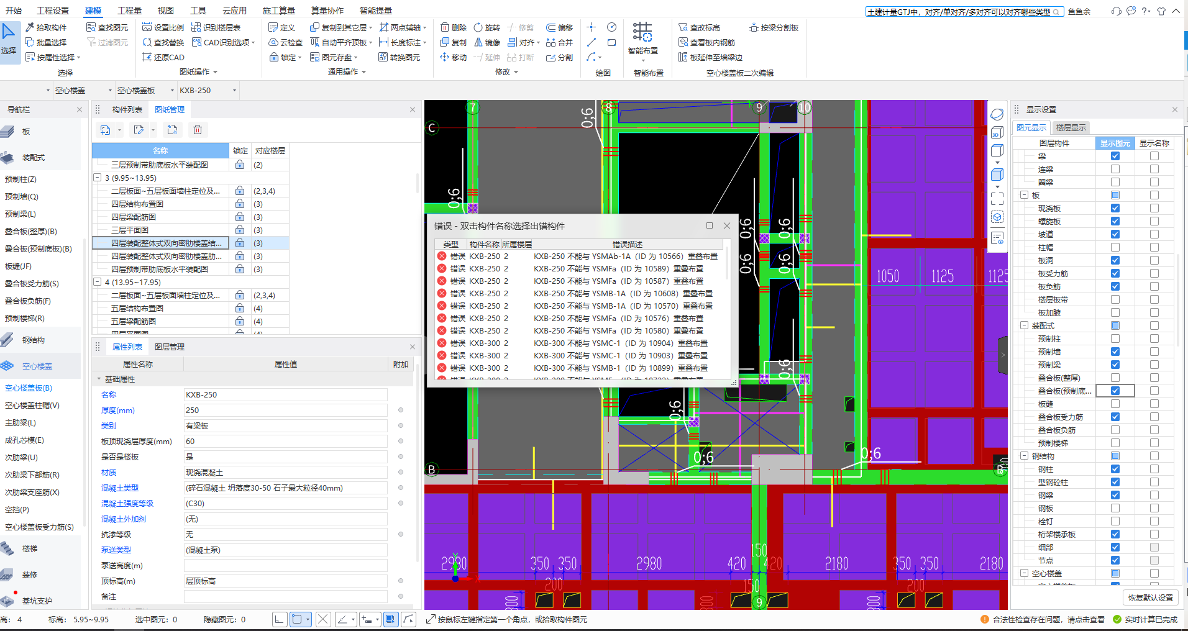Screen dimensions: 1188x631
Task: Click the search box at top right
Action: (x=964, y=12)
